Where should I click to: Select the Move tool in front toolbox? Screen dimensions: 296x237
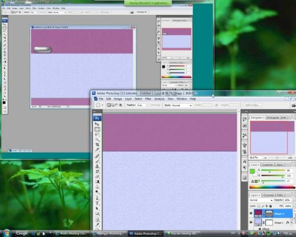coord(97,124)
